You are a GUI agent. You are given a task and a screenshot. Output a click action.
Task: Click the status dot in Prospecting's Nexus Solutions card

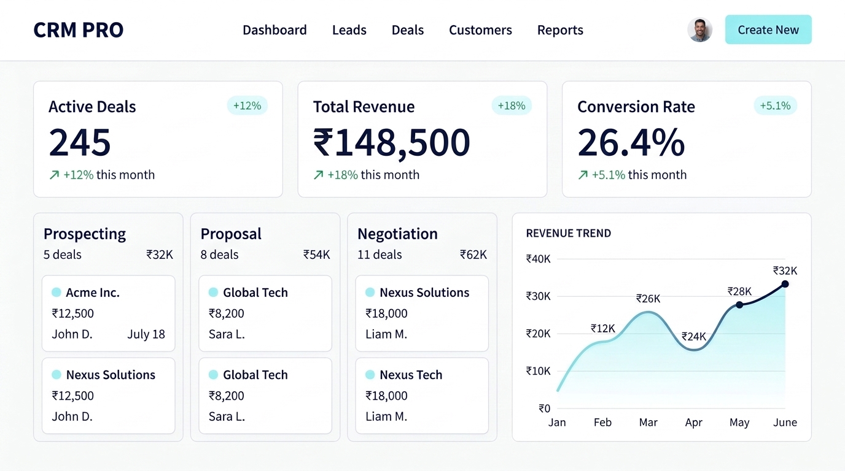click(56, 375)
